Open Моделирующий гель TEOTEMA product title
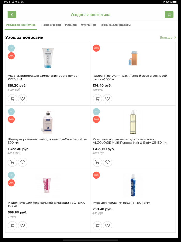Viewport: 181px width, 242px height. coord(46,204)
